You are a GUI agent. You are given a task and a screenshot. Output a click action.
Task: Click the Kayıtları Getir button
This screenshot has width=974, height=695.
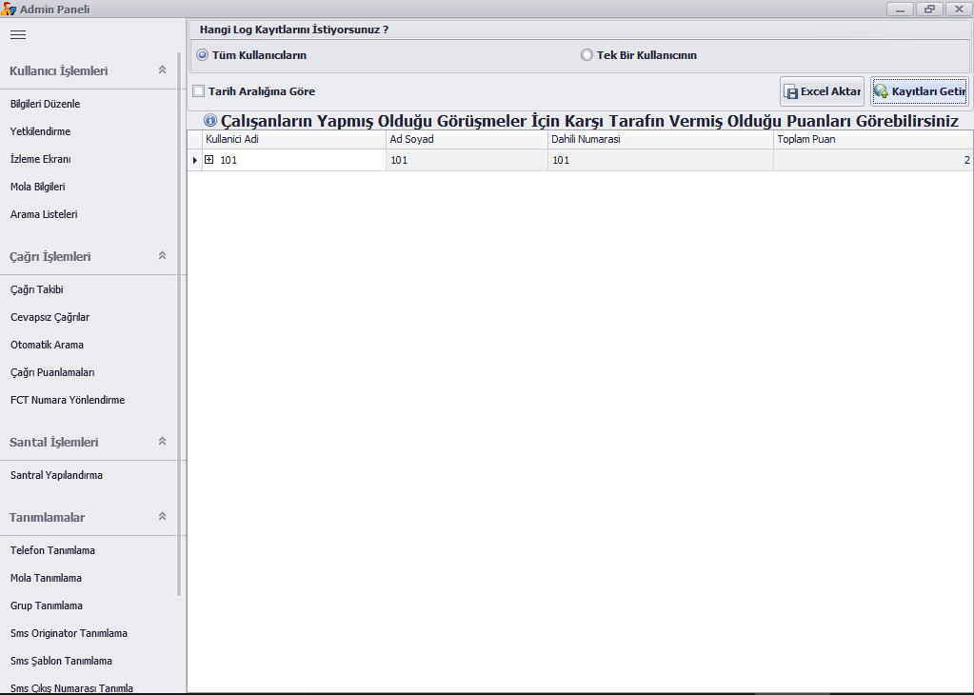click(x=920, y=91)
